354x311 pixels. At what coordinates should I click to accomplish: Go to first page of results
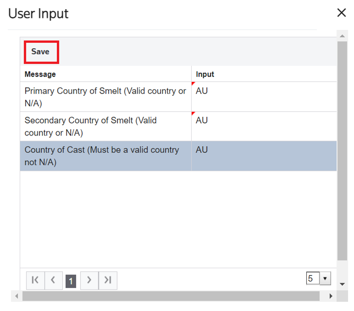click(x=35, y=280)
